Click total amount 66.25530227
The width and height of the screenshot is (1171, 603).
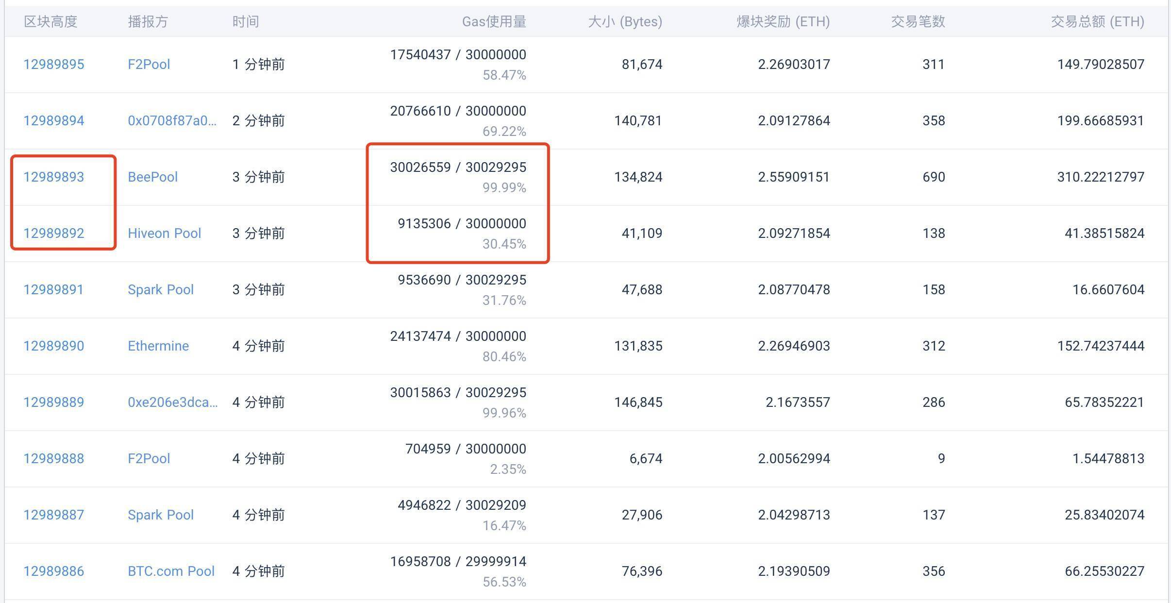[x=1105, y=571]
